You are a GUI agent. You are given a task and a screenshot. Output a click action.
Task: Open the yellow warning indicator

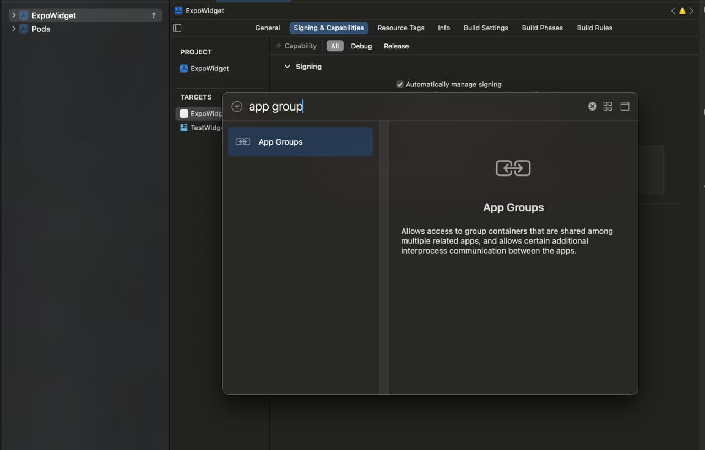tap(682, 10)
